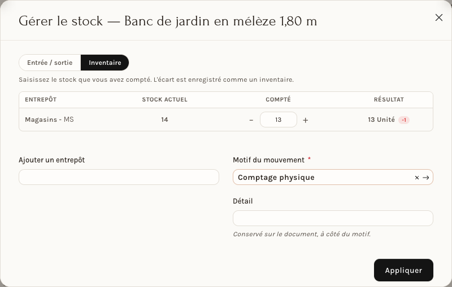The image size is (452, 287).
Task: Click into the Détail text field
Action: coord(333,218)
